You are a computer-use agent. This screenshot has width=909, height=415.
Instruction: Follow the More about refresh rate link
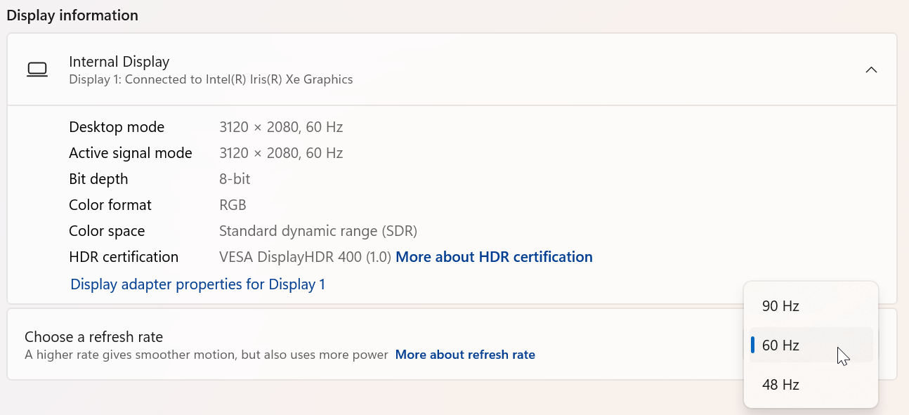465,355
